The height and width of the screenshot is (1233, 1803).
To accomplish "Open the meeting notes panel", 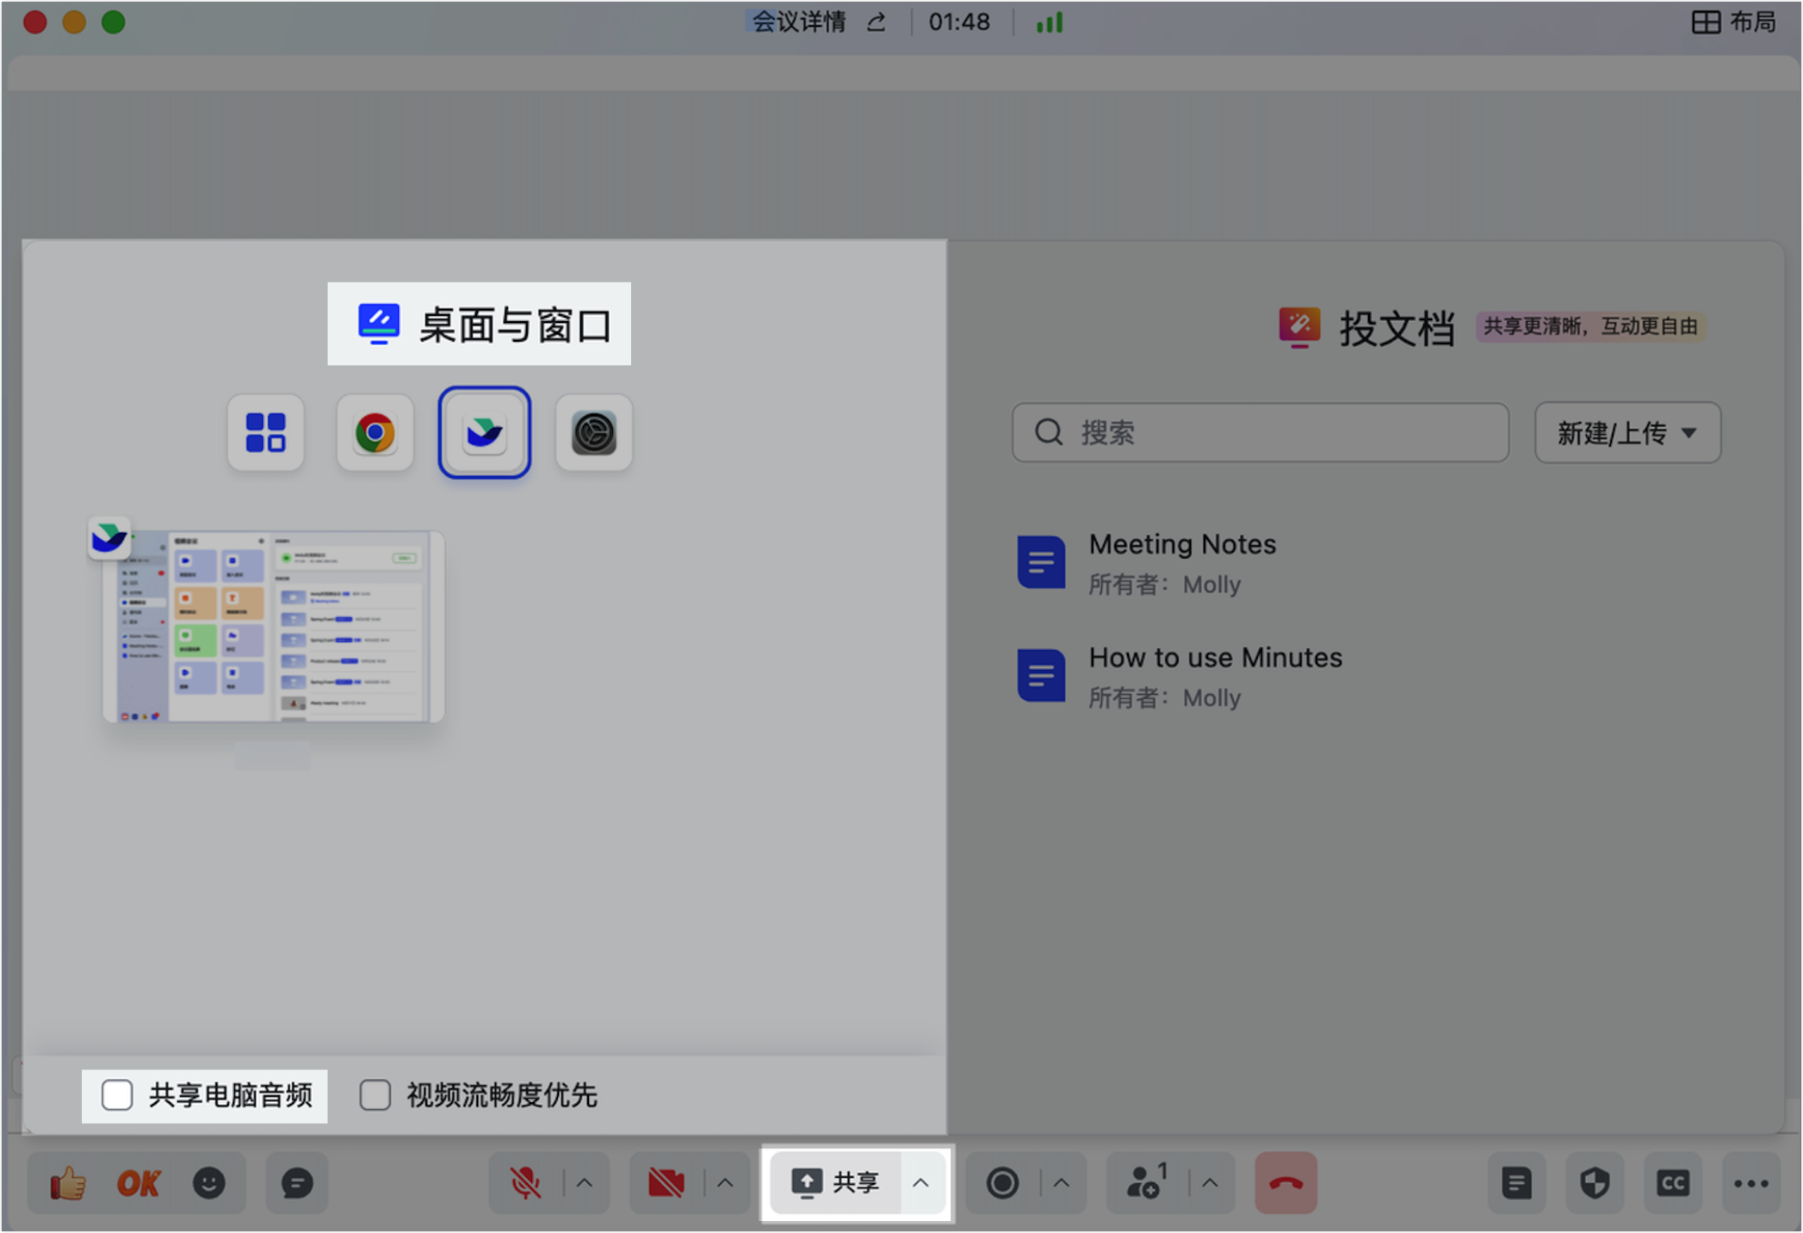I will 1516,1183.
